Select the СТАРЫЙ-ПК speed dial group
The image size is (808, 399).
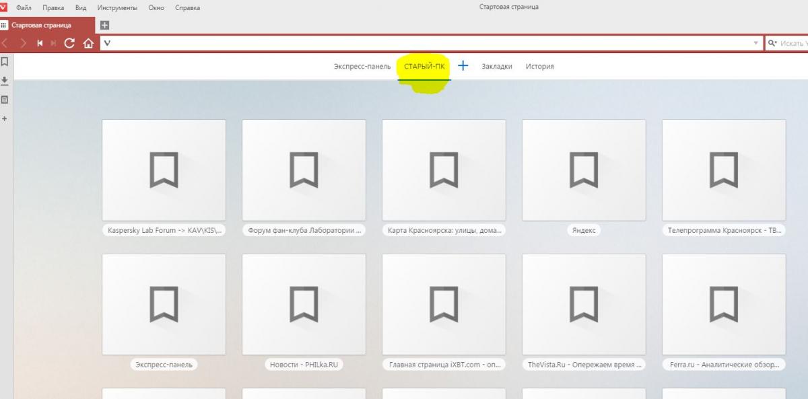click(x=424, y=67)
